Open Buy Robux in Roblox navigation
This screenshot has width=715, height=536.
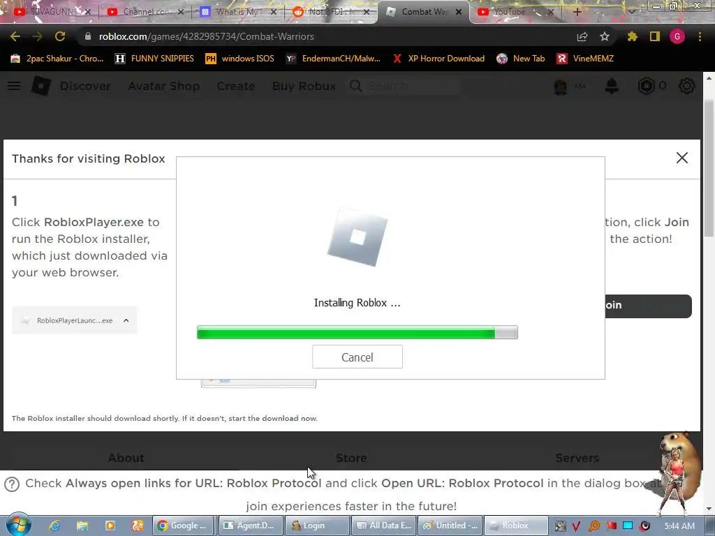point(304,86)
